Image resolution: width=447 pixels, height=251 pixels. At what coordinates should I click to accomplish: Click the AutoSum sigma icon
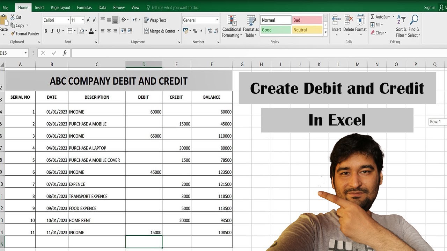point(373,17)
